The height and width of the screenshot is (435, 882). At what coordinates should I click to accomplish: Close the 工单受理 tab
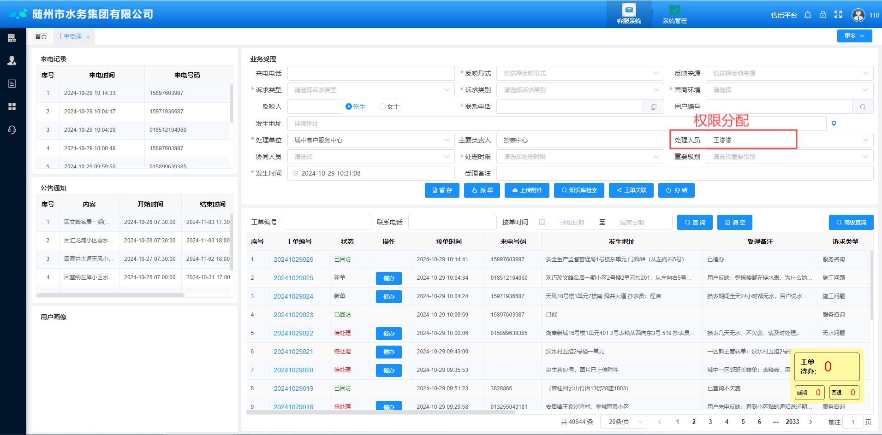click(x=88, y=37)
